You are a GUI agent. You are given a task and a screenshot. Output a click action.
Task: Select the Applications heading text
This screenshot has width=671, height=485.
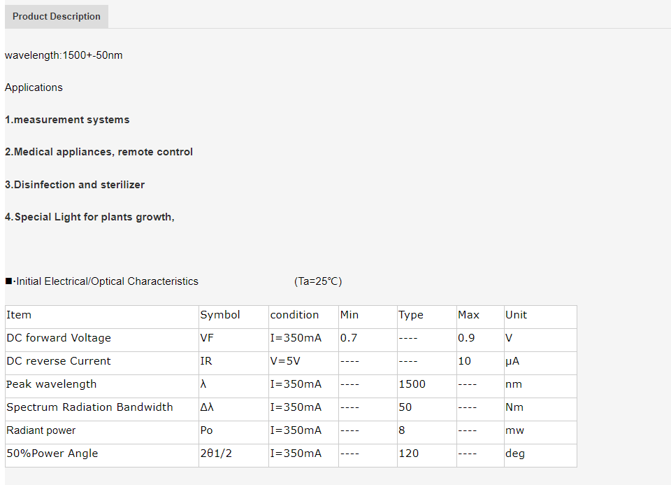(34, 87)
